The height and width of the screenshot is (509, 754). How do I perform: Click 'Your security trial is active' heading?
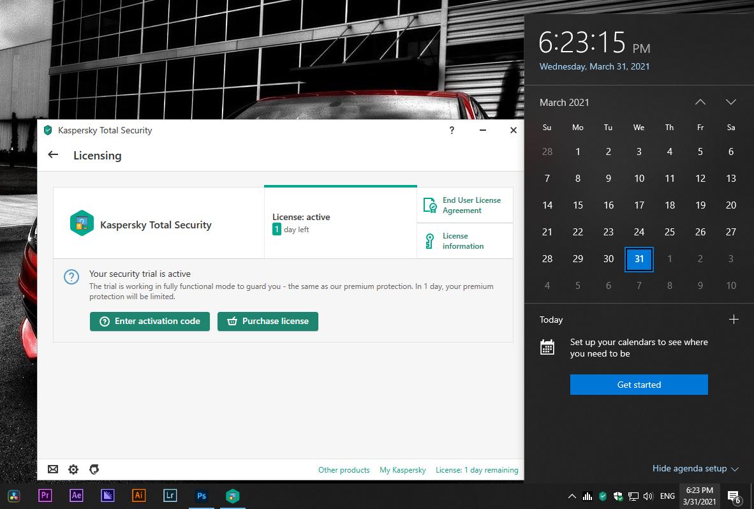(x=140, y=274)
